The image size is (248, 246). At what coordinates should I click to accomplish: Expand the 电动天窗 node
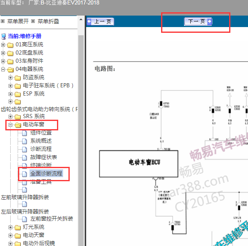(x=10, y=236)
